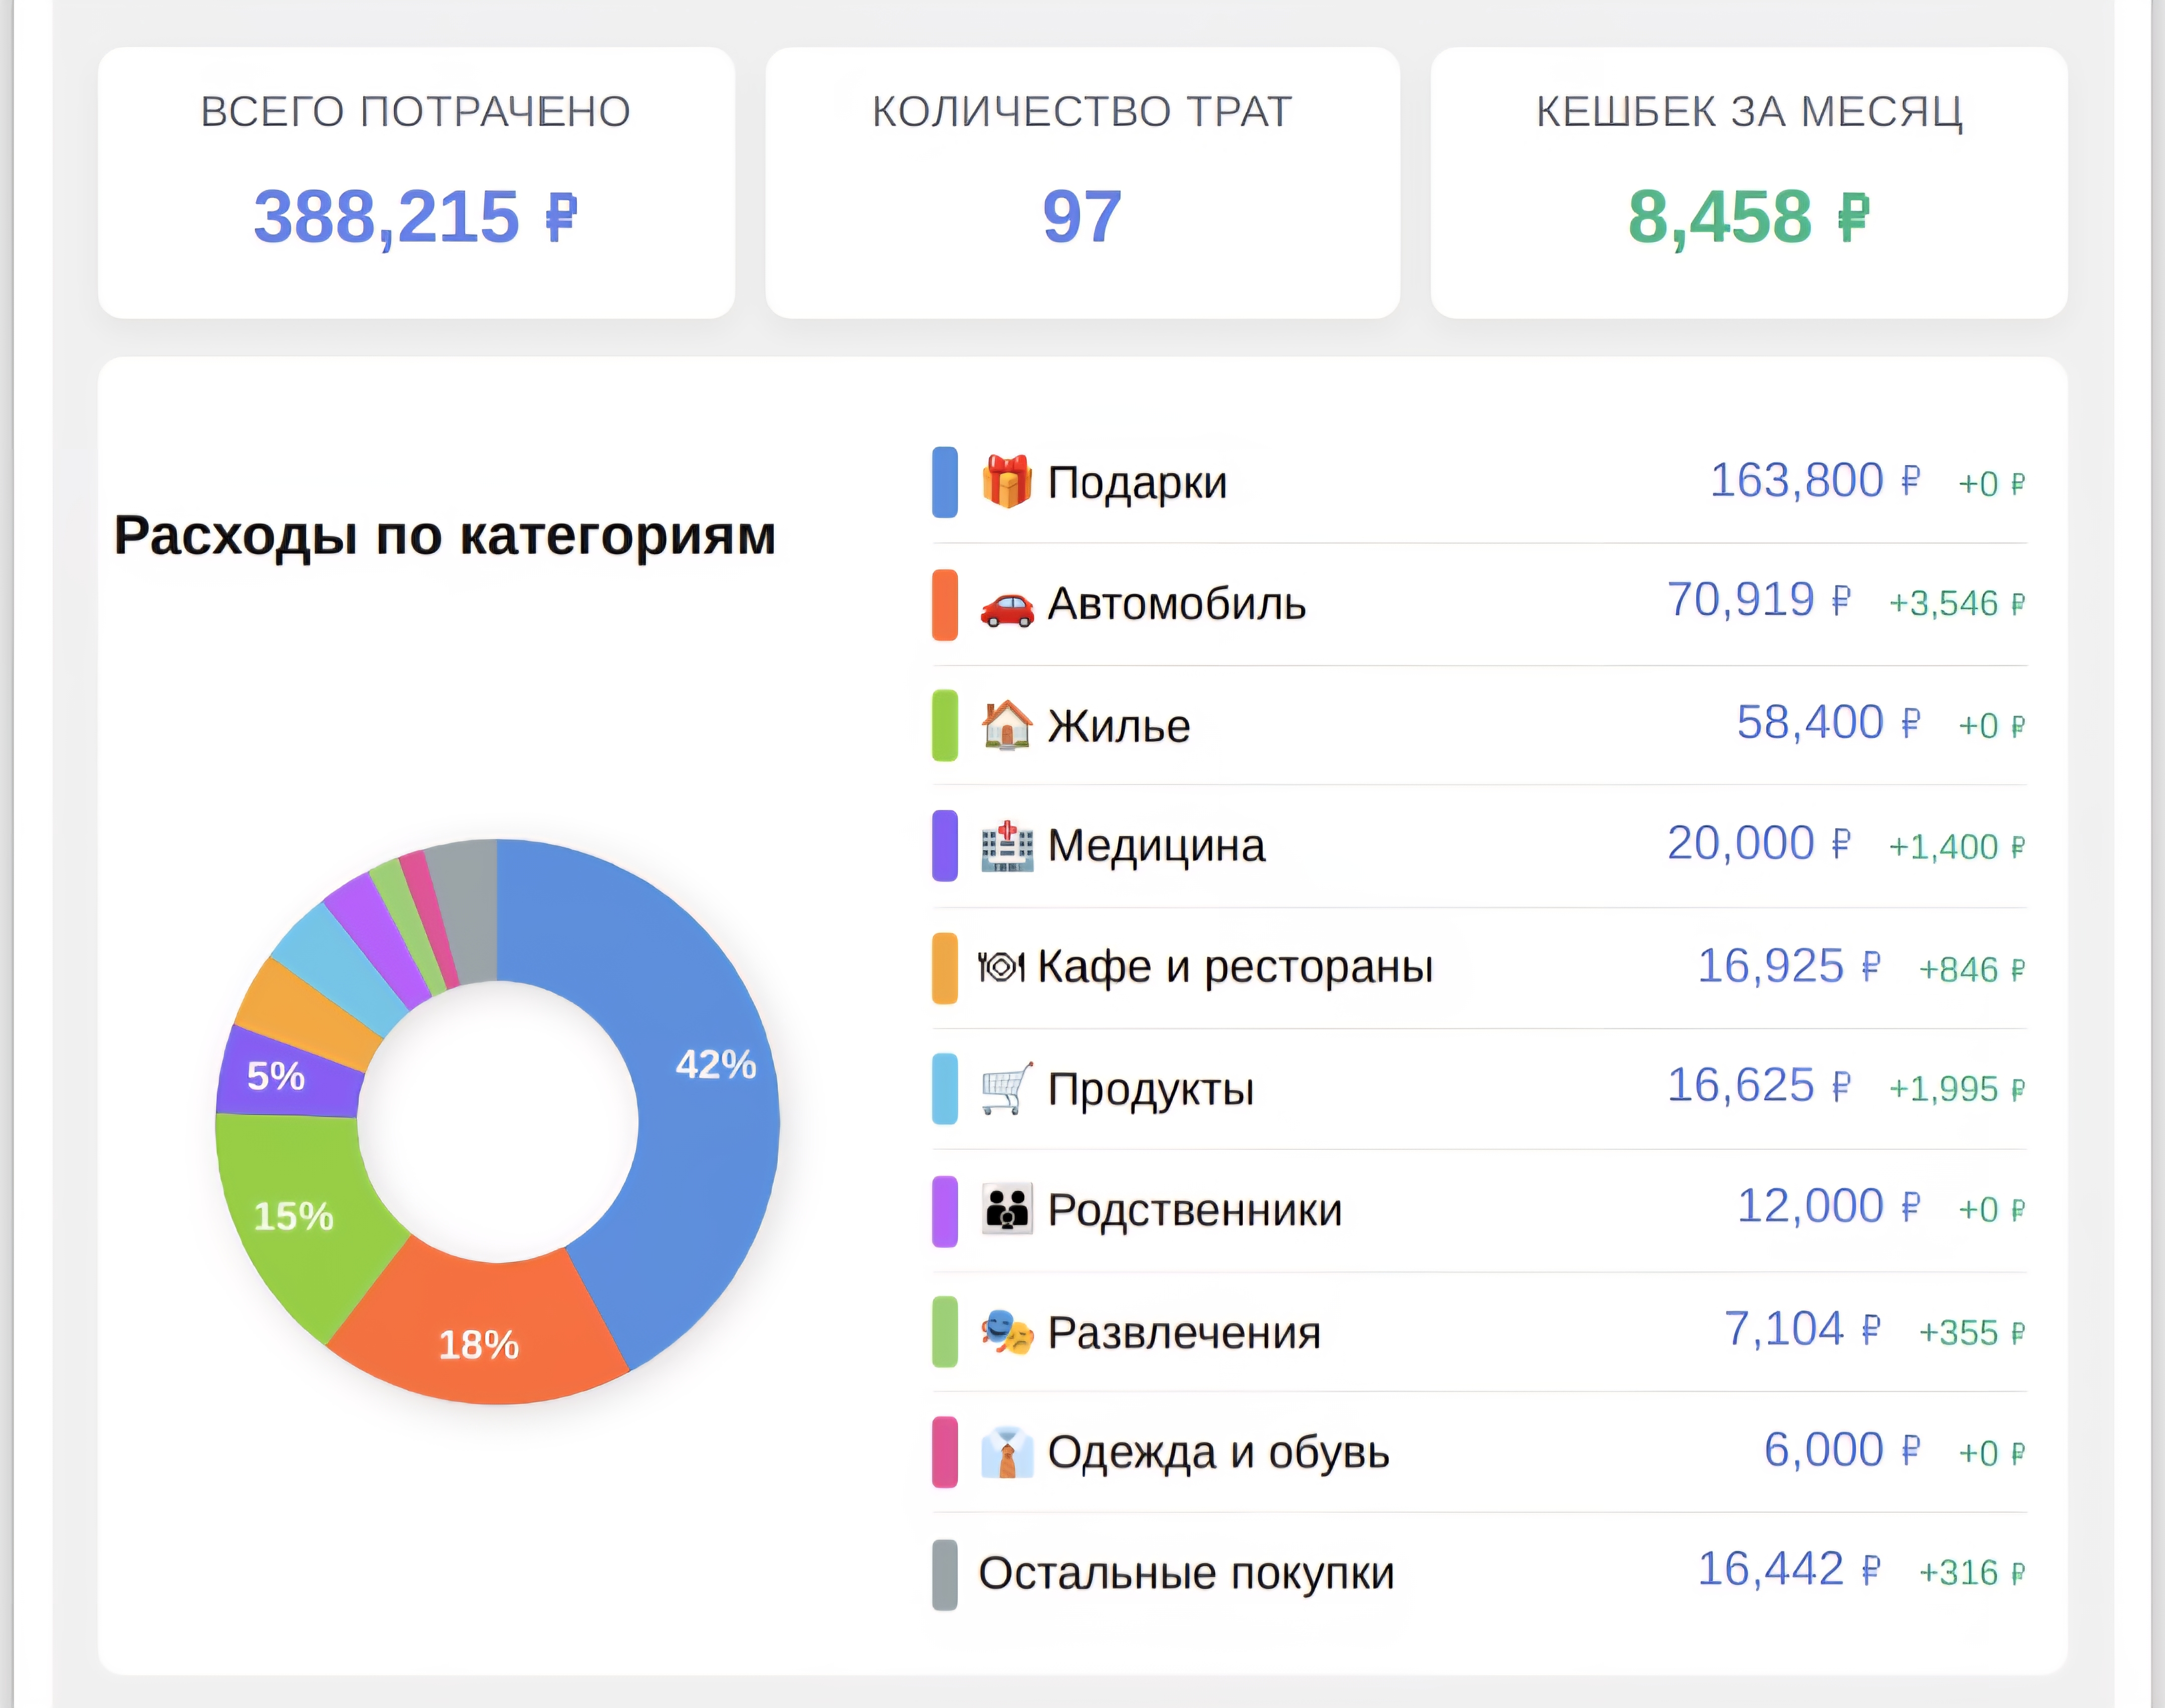Click the theater masks icon for Развлечения
This screenshot has height=1708, width=2165.
pos(1006,1332)
